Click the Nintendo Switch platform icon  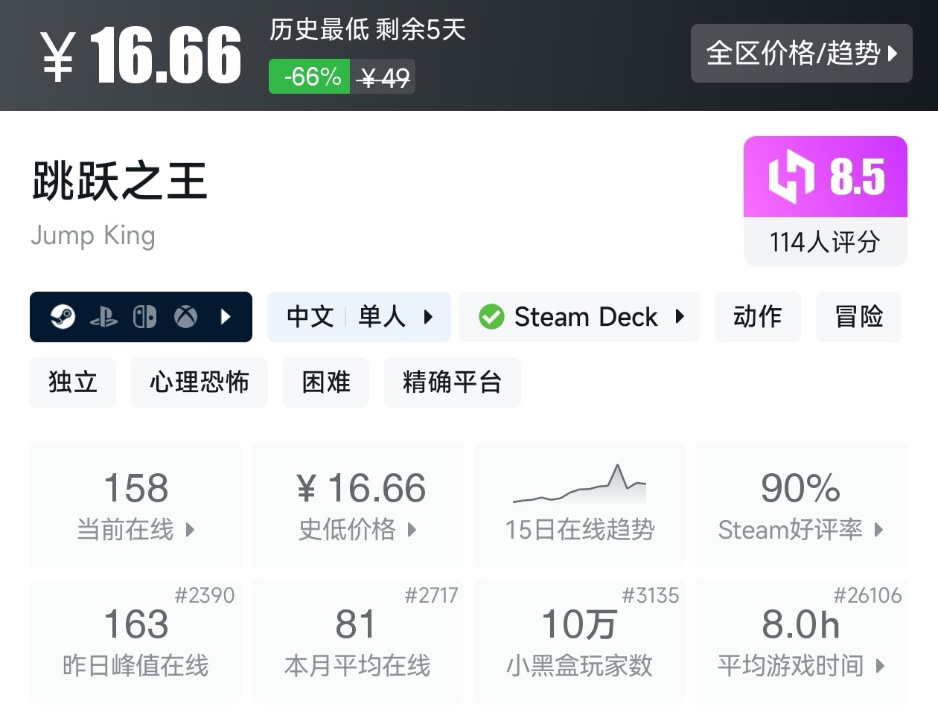144,317
